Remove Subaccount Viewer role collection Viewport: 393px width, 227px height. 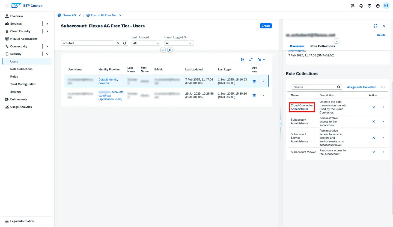point(374,152)
